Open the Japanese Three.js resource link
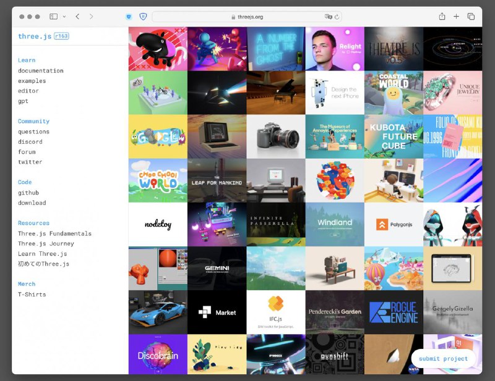Screen dimensions: 495x381 (43, 264)
